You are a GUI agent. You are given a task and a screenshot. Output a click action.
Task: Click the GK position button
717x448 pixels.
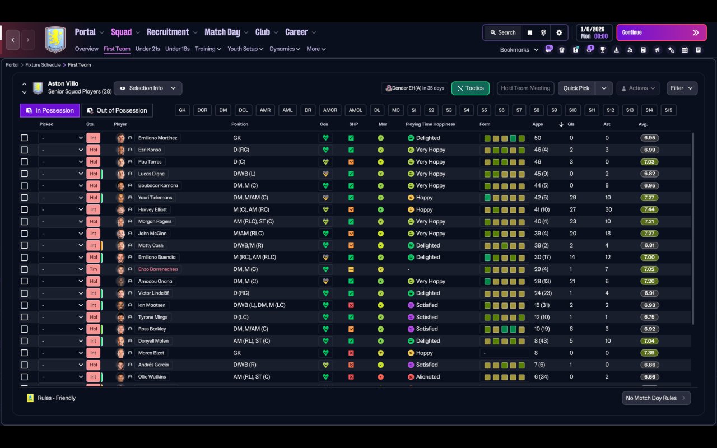click(x=182, y=110)
